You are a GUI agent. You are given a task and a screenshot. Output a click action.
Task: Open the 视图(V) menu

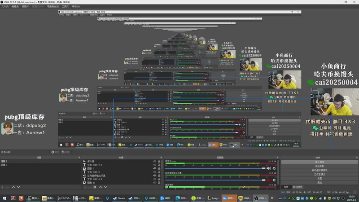pyautogui.click(x=26, y=7)
